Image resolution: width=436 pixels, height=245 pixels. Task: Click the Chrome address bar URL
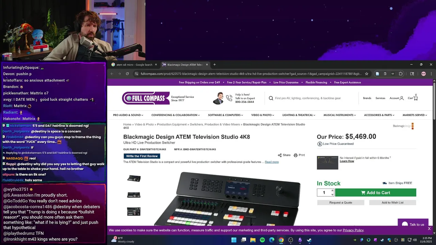click(x=251, y=73)
